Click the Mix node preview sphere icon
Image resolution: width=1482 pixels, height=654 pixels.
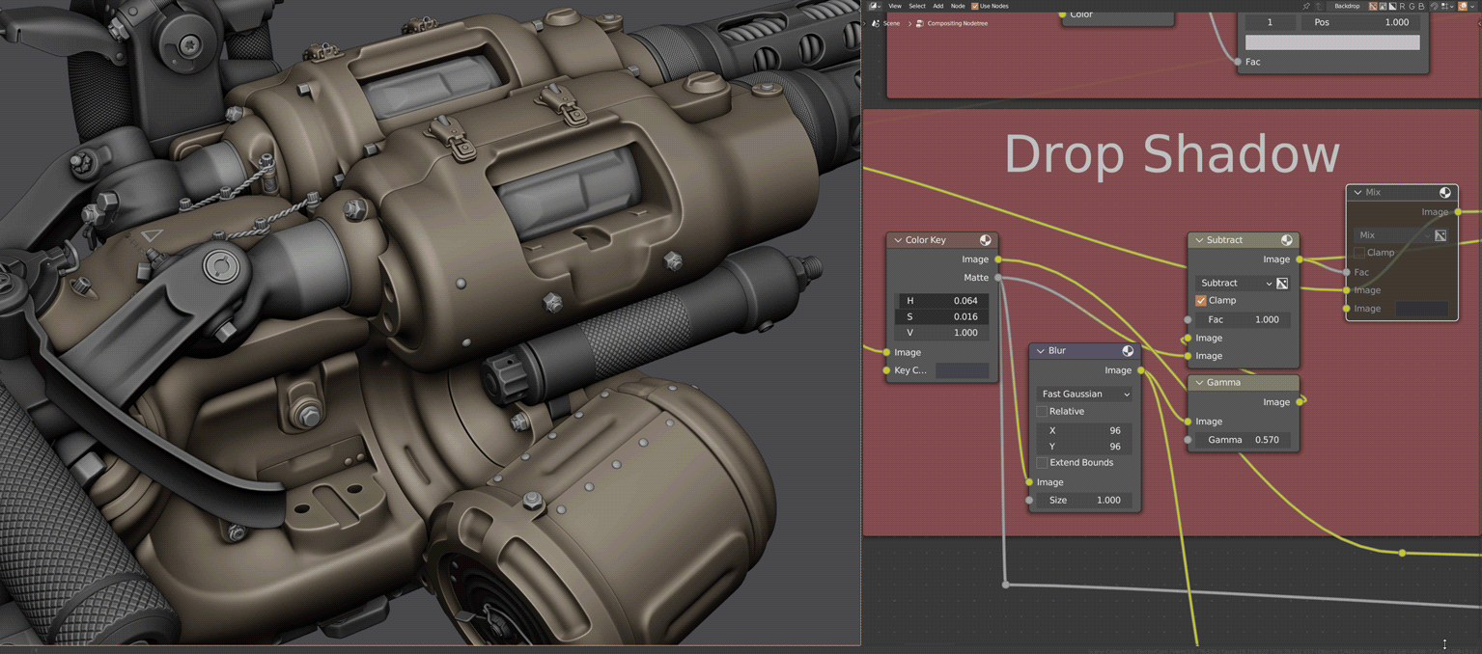click(1444, 192)
